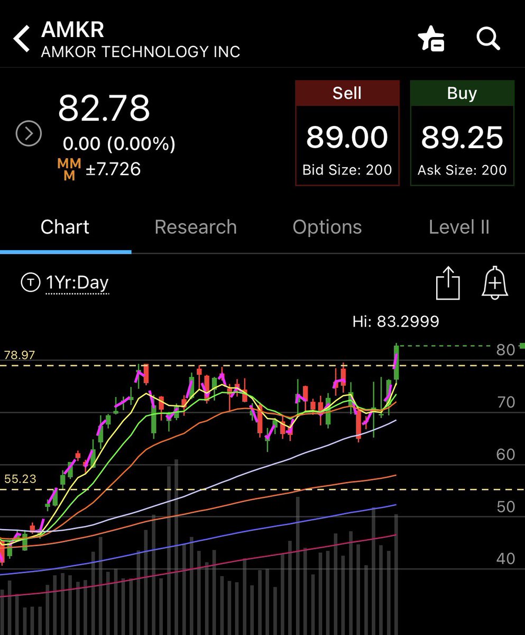Select the 55.23 price level line label
The image size is (525, 635).
point(20,479)
